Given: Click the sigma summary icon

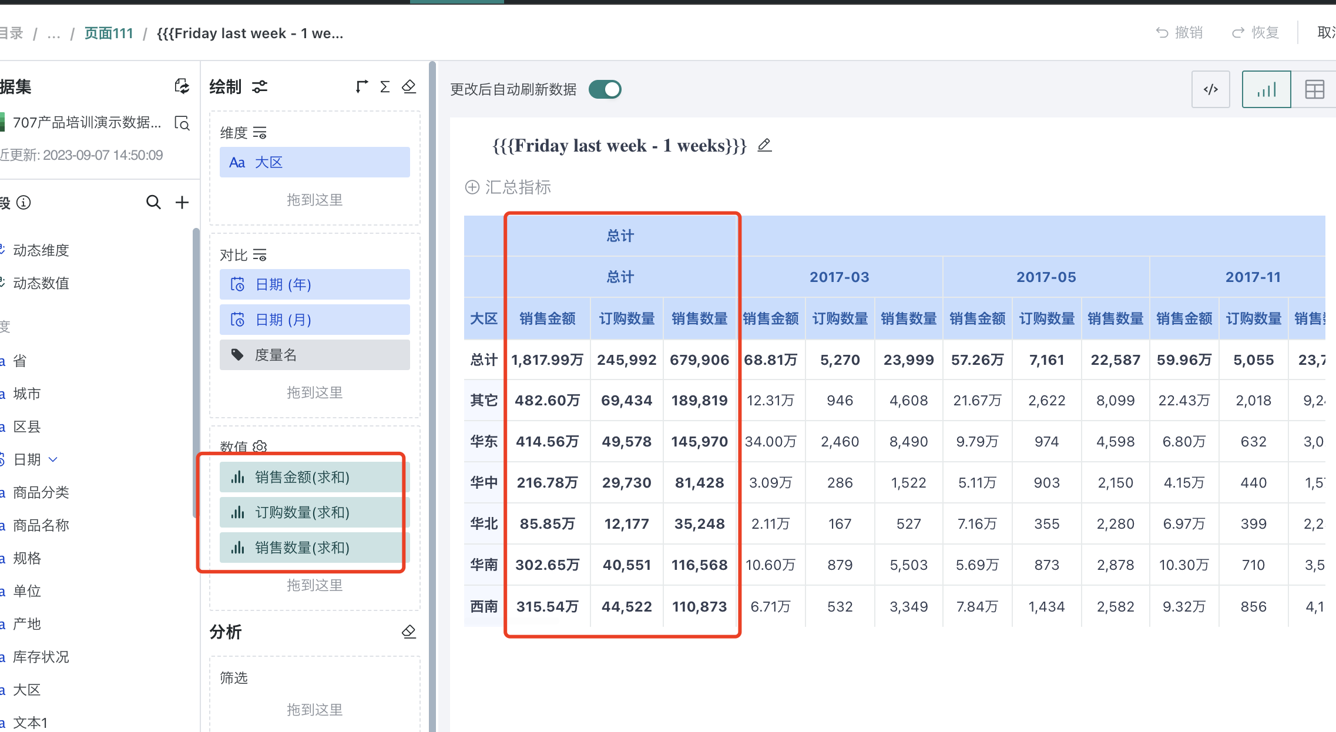Looking at the screenshot, I should pos(385,87).
